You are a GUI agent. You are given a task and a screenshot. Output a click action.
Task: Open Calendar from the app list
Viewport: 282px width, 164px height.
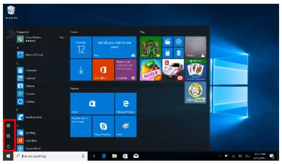click(x=26, y=78)
